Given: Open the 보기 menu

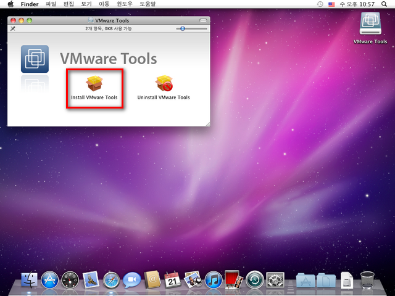Looking at the screenshot, I should [x=86, y=4].
